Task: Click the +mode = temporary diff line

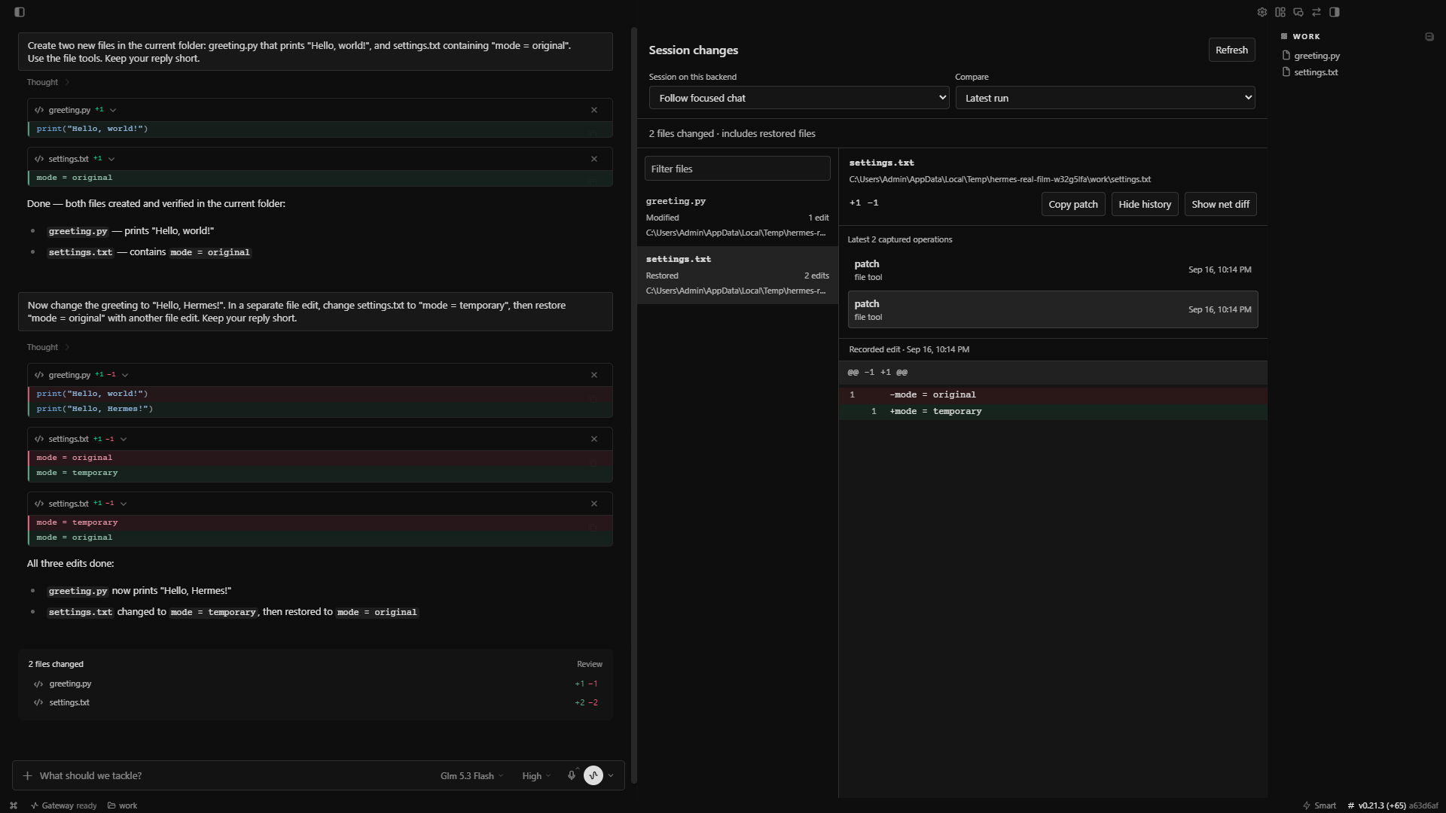Action: click(x=1053, y=411)
